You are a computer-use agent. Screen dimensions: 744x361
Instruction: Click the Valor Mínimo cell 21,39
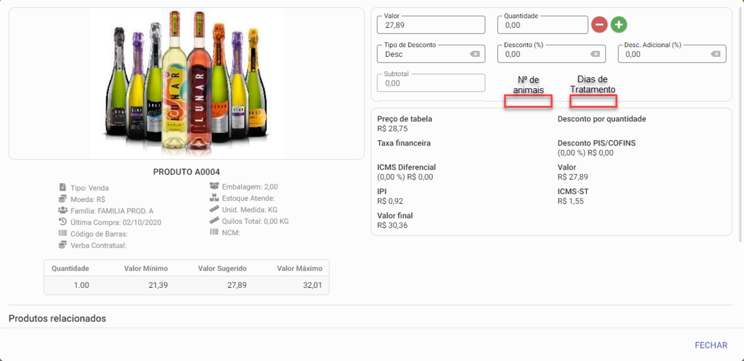[x=157, y=285]
